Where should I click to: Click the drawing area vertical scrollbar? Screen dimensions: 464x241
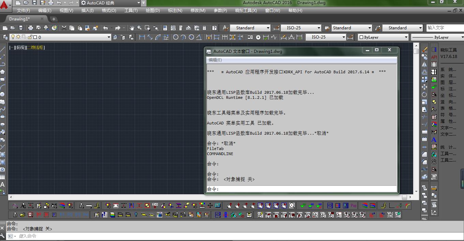tap(416, 119)
